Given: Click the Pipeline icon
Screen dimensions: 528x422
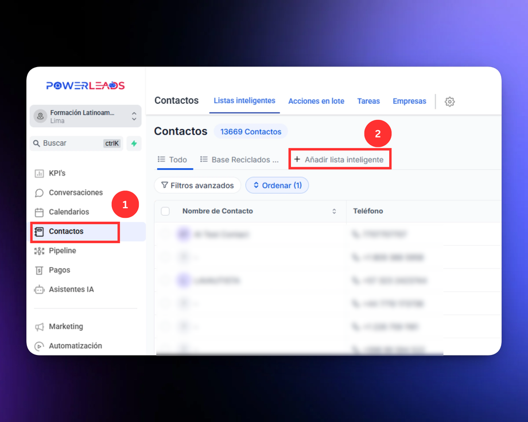Looking at the screenshot, I should coord(39,251).
